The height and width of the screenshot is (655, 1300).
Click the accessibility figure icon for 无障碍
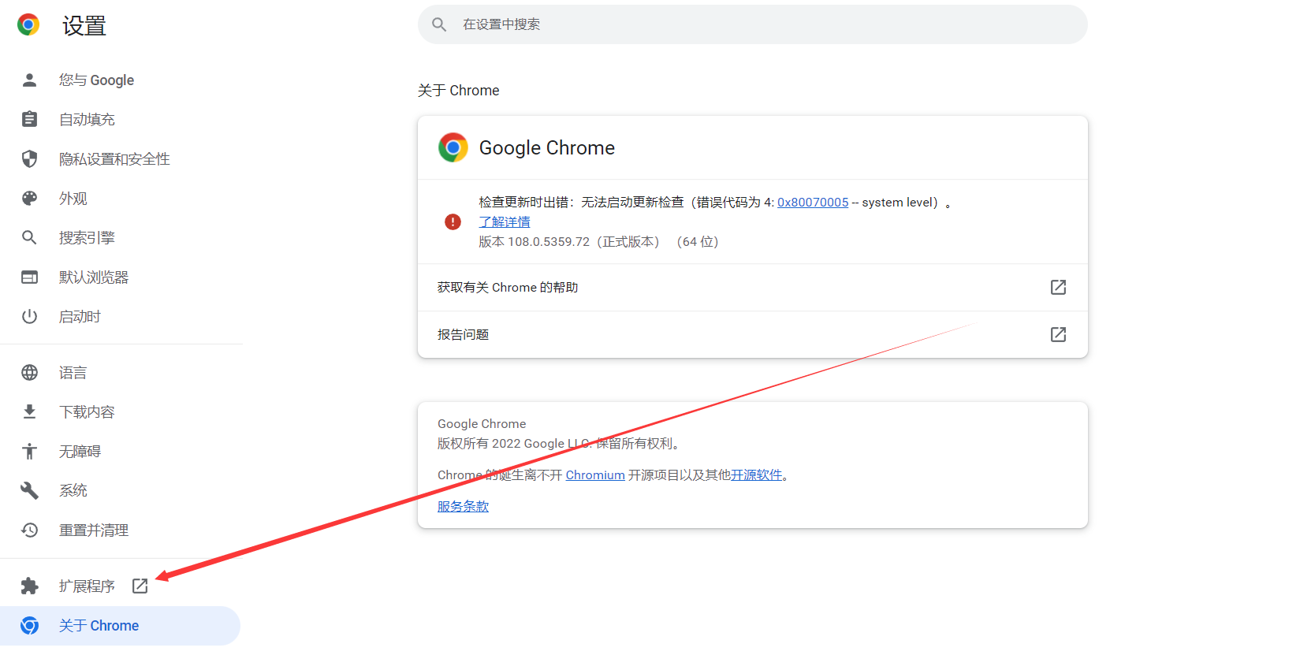[29, 451]
